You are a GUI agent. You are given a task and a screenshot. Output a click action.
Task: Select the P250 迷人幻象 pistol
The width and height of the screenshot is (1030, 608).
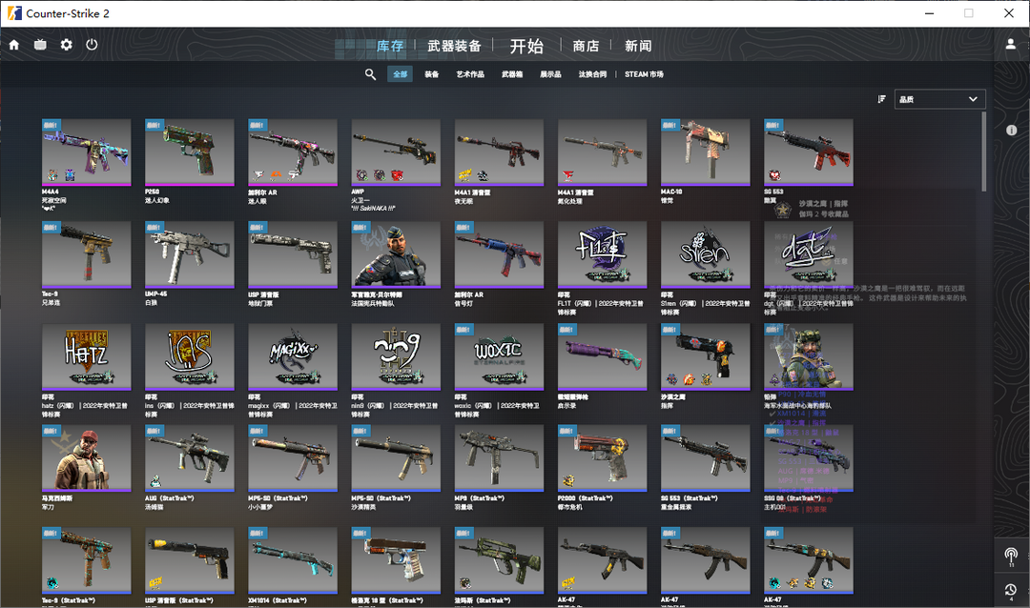[189, 152]
